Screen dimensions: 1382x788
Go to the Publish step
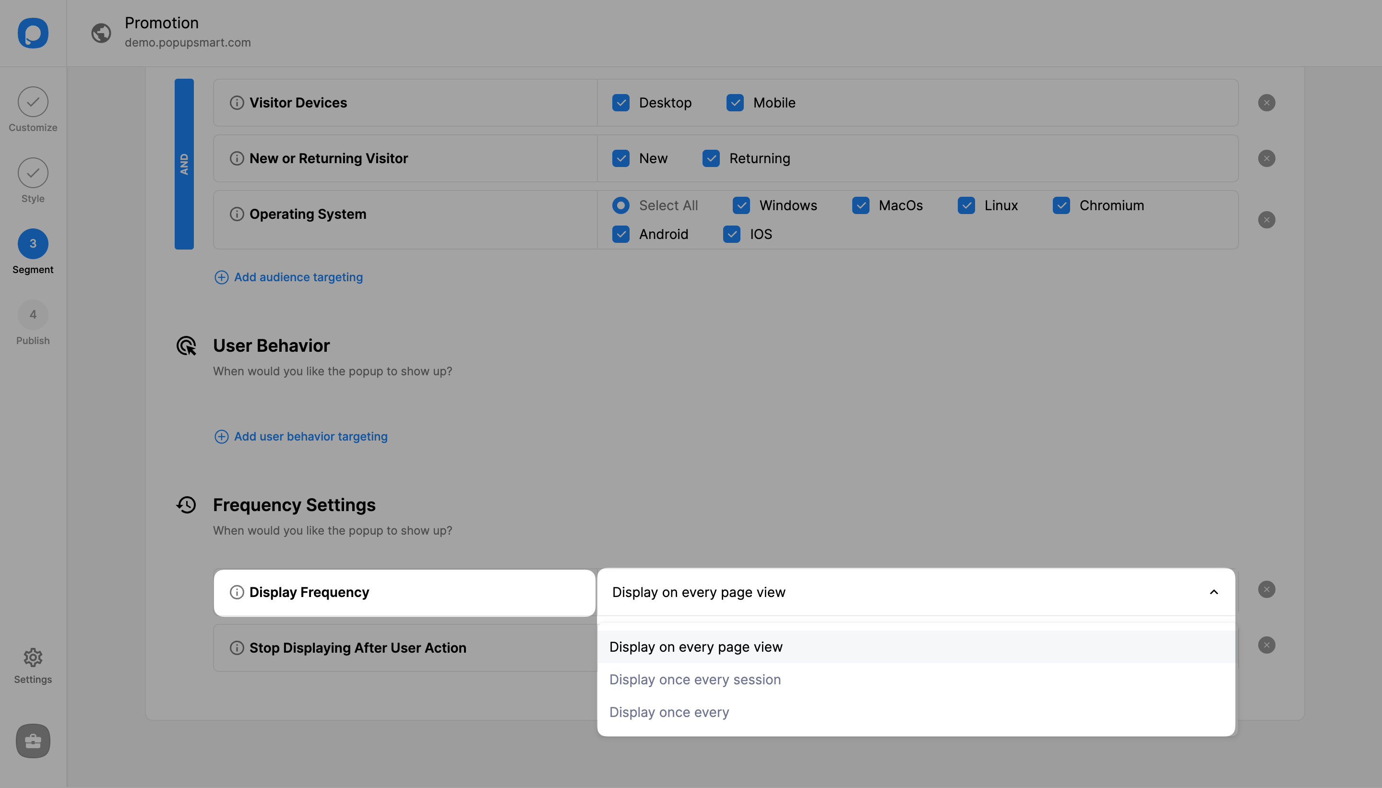pos(33,315)
